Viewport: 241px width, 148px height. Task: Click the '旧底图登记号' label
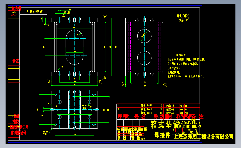click(x=19, y=127)
